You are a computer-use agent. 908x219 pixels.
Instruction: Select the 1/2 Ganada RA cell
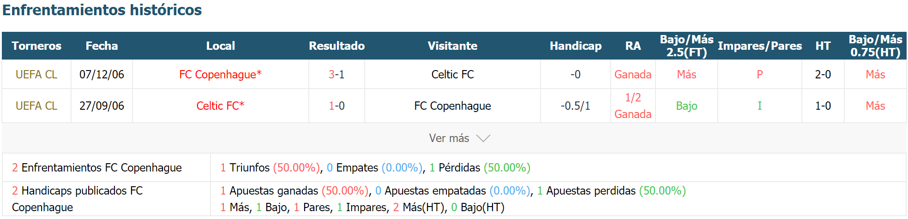point(633,106)
